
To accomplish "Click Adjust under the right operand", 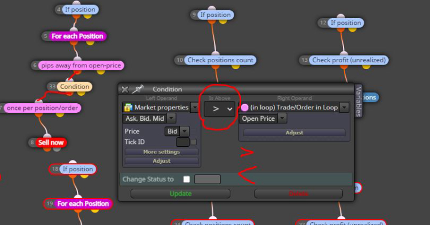I will coord(294,133).
